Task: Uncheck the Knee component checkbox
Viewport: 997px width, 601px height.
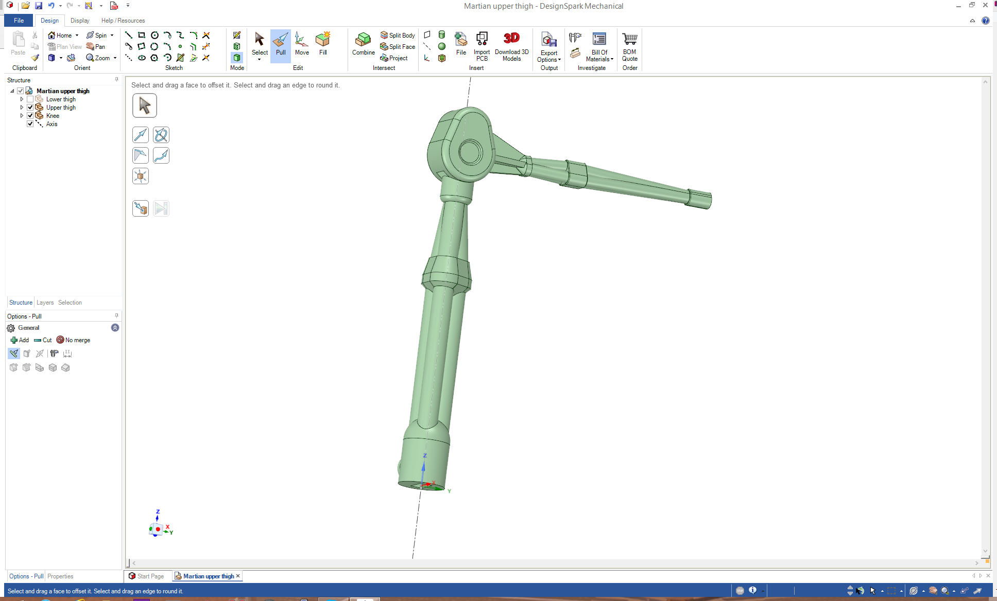Action: coord(30,116)
